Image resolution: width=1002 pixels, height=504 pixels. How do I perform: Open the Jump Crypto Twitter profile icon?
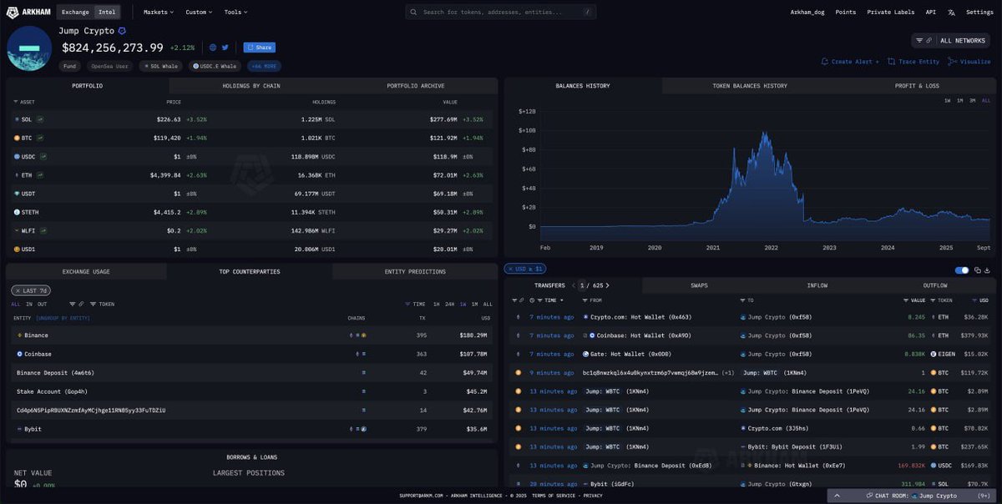(225, 48)
